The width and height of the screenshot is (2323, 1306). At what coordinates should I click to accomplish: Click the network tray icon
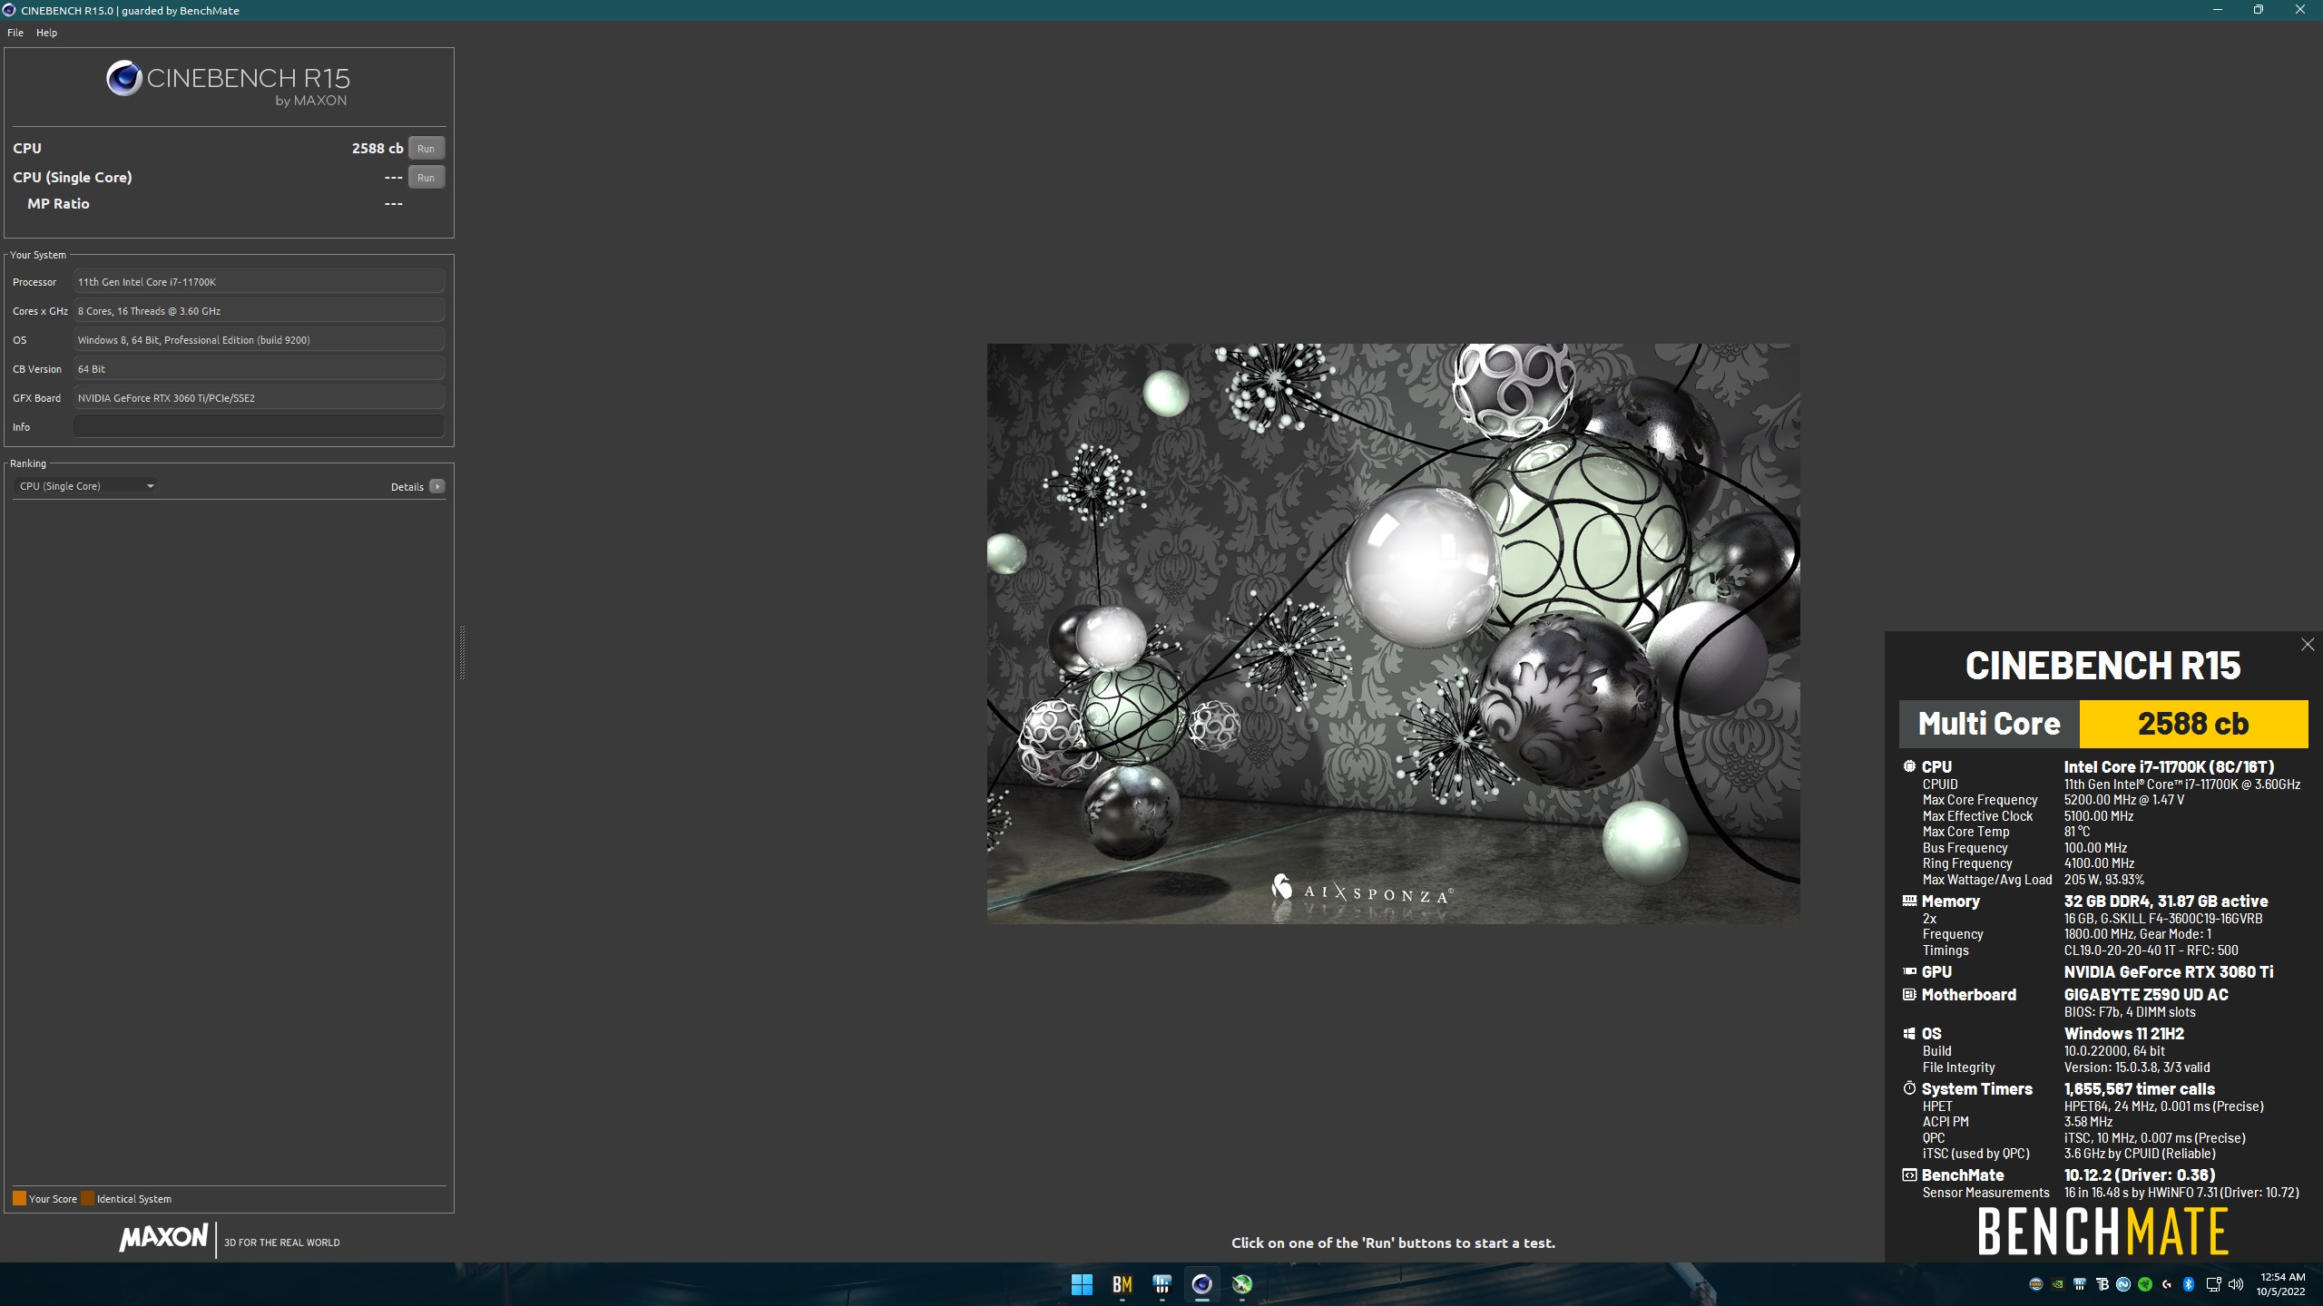coord(2213,1284)
